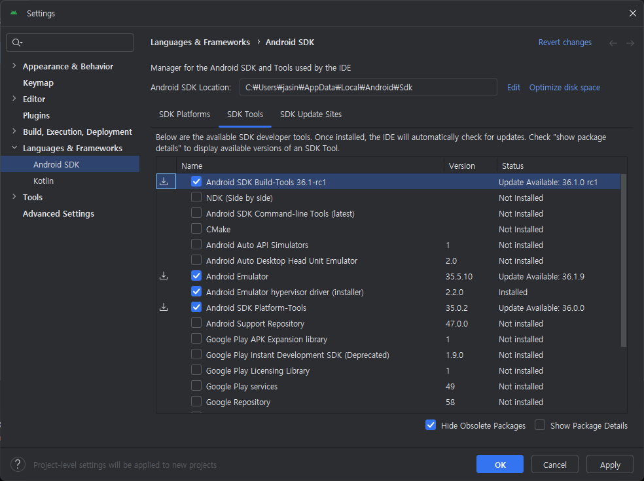Close the Settings dialog
The width and height of the screenshot is (644, 481).
[x=632, y=13]
